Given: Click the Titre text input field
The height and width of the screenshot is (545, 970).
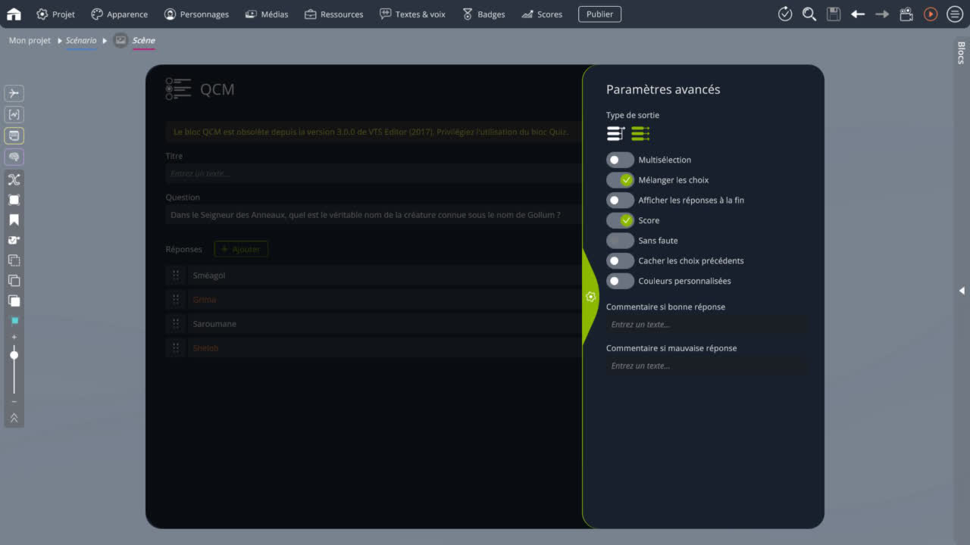Looking at the screenshot, I should (x=373, y=173).
